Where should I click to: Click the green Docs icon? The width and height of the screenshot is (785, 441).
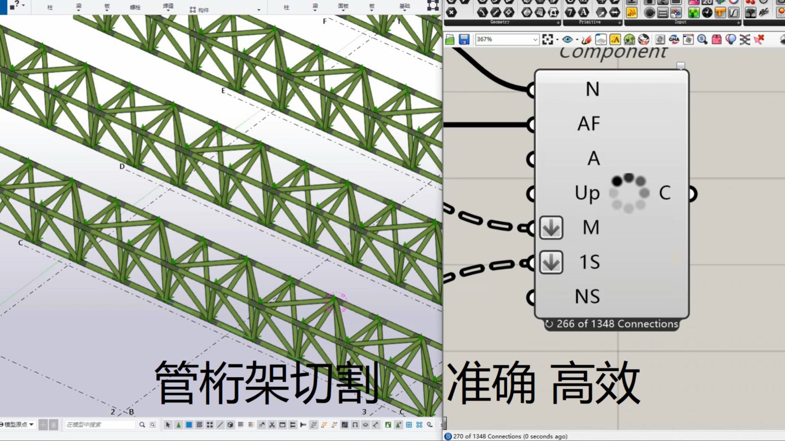pyautogui.click(x=629, y=40)
